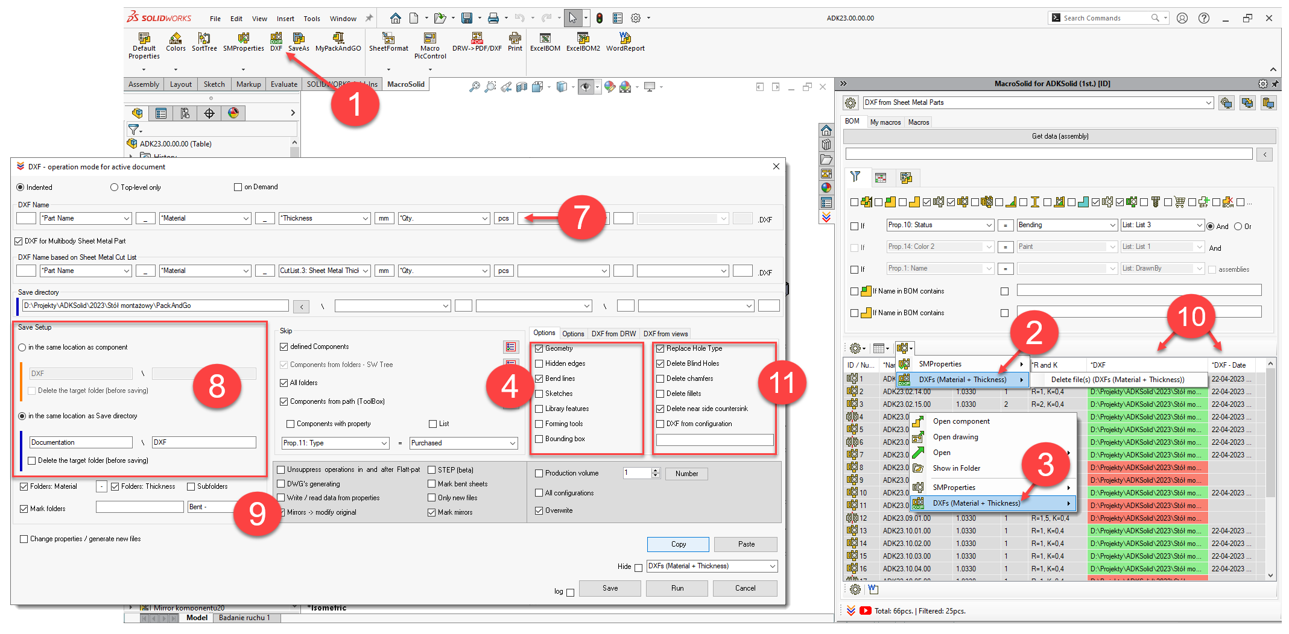Launch the ExcelBOM2 macro

click(583, 42)
